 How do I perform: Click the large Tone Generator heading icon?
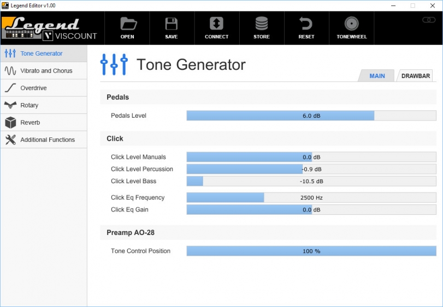114,64
